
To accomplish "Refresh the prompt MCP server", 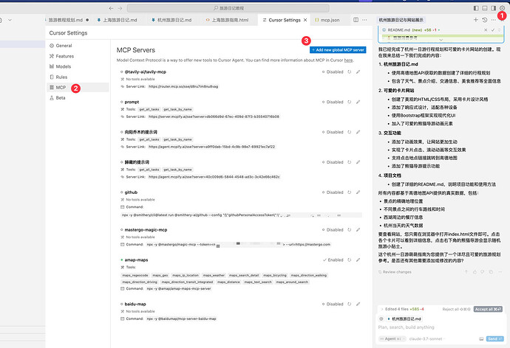I will click(349, 102).
